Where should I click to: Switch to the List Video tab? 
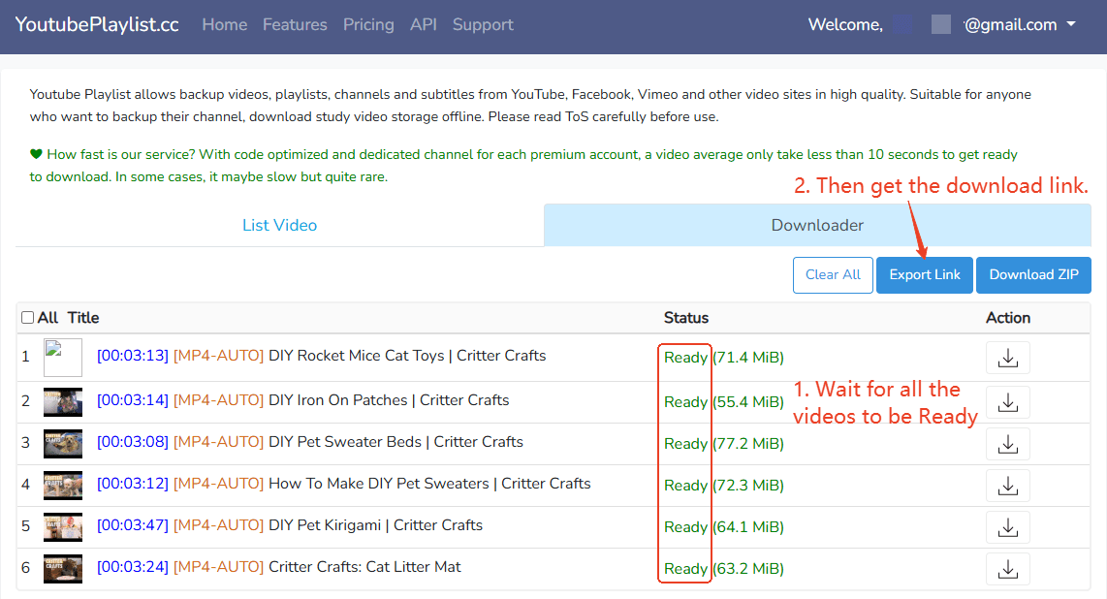[279, 225]
